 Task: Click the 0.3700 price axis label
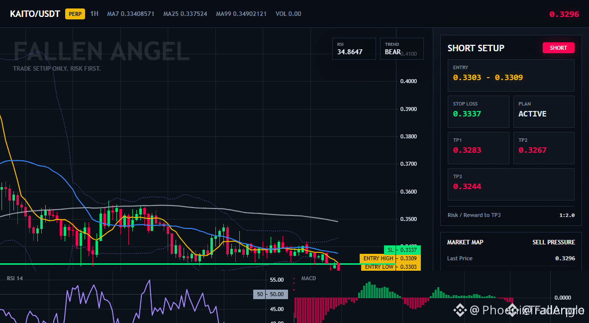[x=409, y=164]
